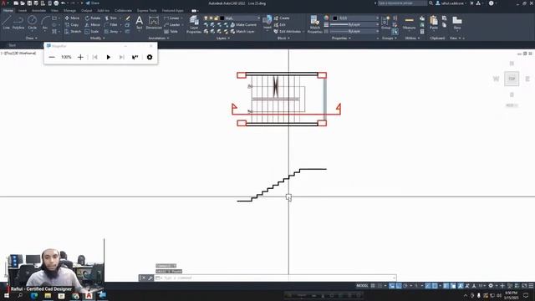Expand the Block panel
Viewport: 535px width, 301px height.
[x=283, y=38]
